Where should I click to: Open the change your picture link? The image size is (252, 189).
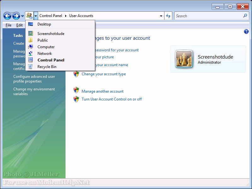tap(104, 57)
